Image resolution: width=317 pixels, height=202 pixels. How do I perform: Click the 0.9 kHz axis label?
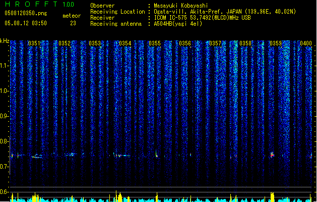[5, 116]
